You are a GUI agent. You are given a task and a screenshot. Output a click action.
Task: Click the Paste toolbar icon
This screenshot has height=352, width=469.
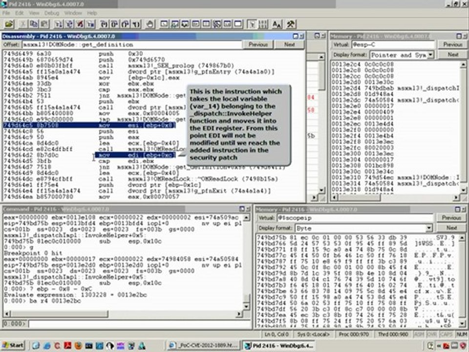coord(44,24)
